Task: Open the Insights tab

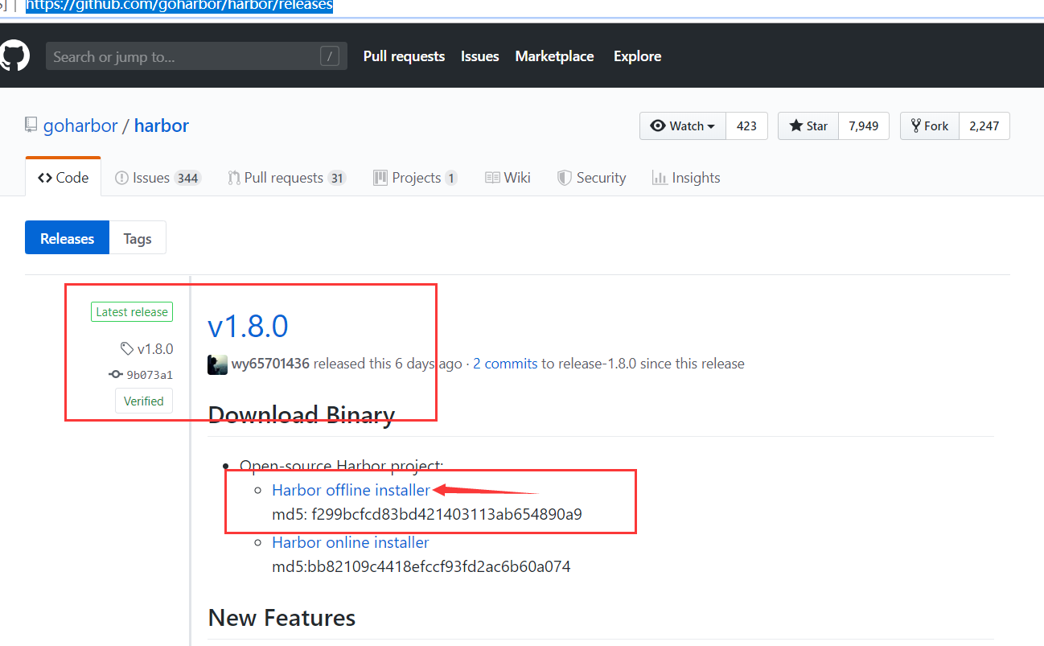Action: pos(686,178)
